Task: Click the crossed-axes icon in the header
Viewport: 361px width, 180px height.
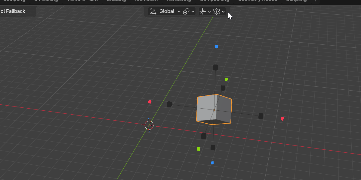Action: pyautogui.click(x=203, y=11)
